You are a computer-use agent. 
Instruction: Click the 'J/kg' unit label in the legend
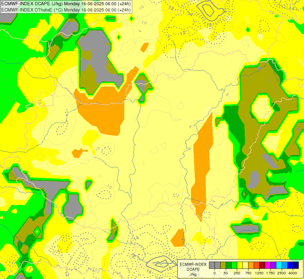click(x=193, y=274)
